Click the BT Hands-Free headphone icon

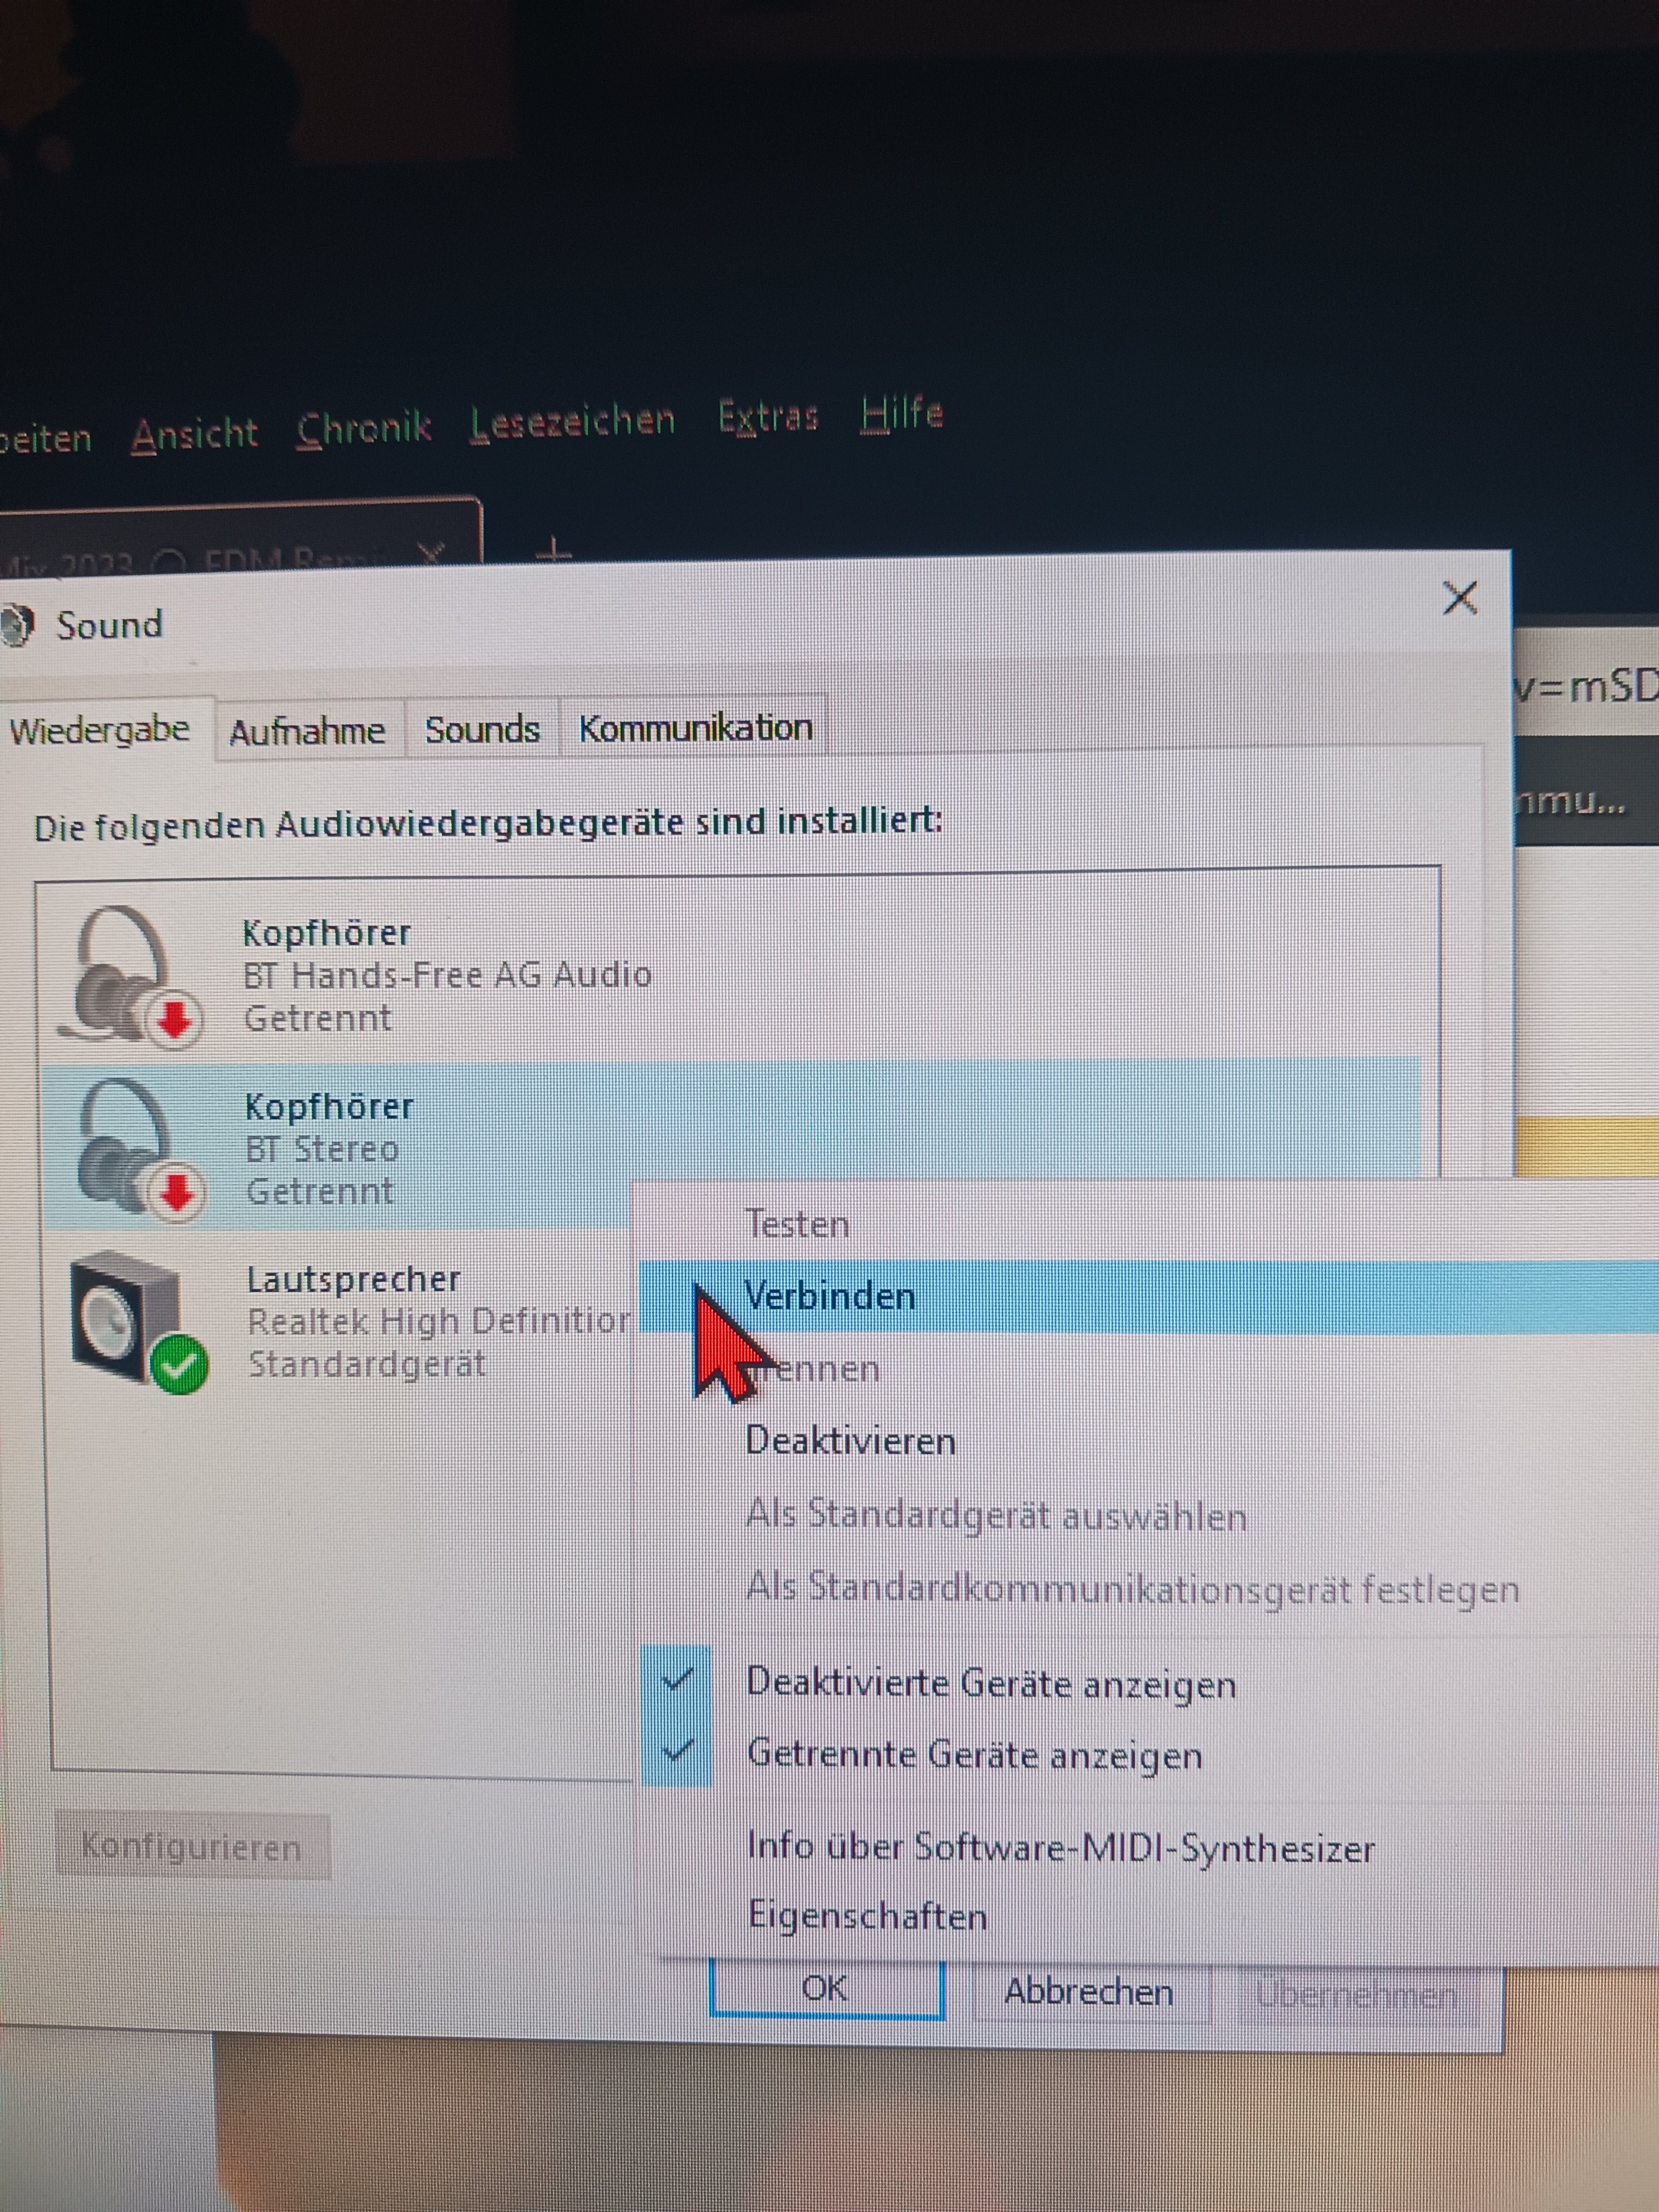(128, 975)
